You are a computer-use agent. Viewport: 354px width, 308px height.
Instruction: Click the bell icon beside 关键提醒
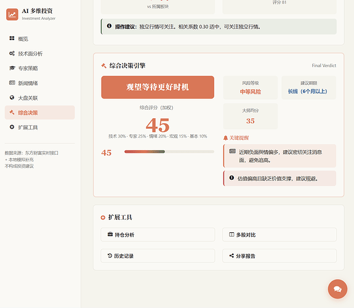tap(225, 138)
